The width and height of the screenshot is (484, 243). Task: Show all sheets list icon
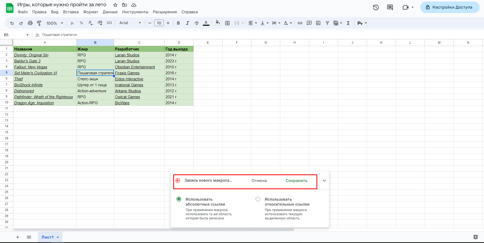pyautogui.click(x=29, y=237)
